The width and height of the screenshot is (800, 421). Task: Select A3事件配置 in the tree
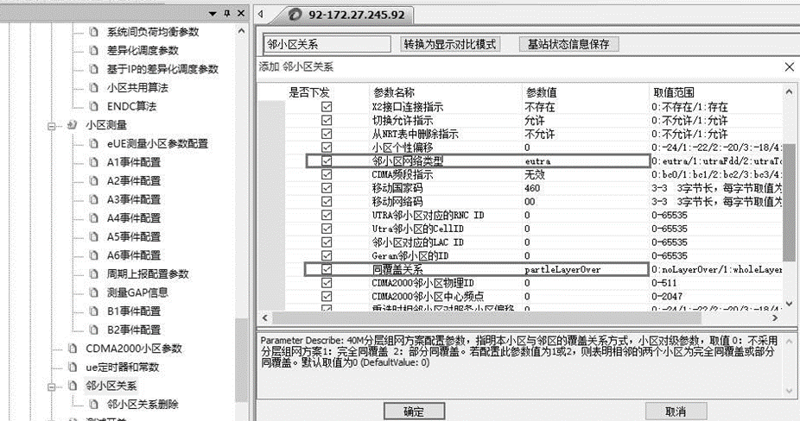(x=134, y=199)
